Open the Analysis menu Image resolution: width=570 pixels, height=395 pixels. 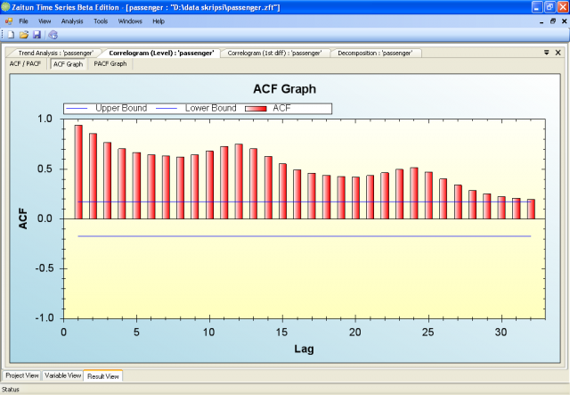click(72, 20)
